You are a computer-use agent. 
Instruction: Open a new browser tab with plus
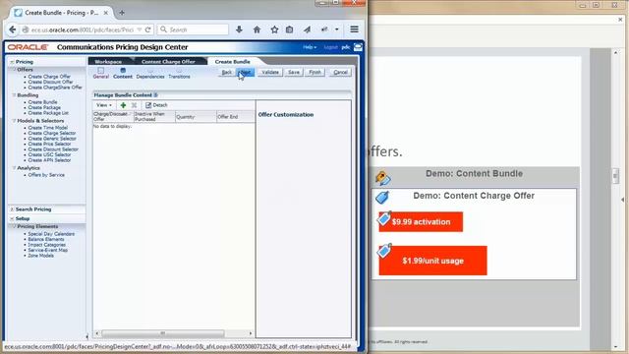pyautogui.click(x=122, y=13)
